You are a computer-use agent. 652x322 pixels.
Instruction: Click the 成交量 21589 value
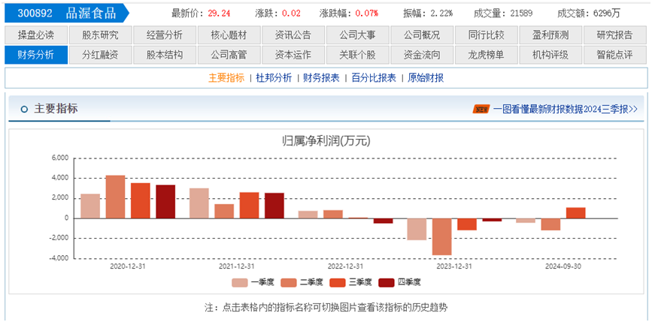(521, 14)
